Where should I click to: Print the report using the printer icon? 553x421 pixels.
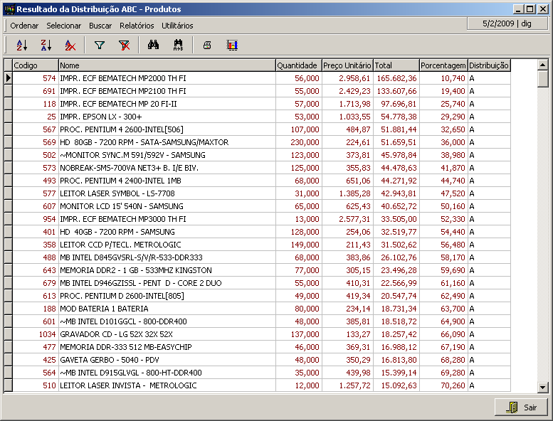click(207, 46)
